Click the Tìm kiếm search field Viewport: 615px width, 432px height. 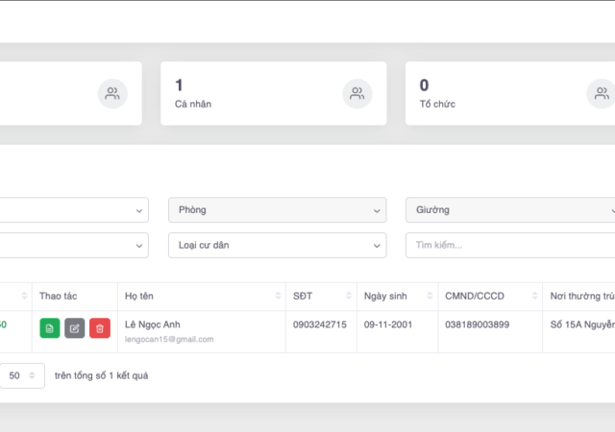pos(511,245)
